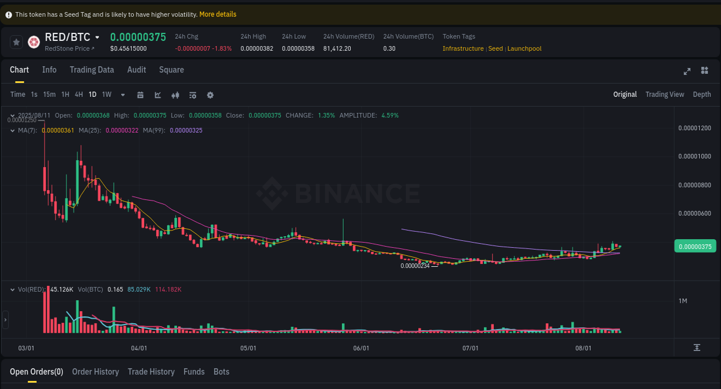Click the More details link

(x=217, y=14)
